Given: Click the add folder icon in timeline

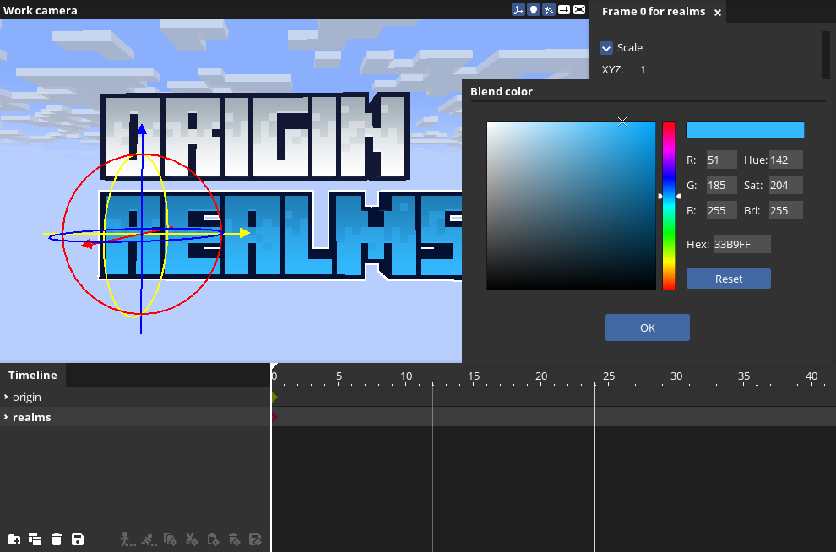Looking at the screenshot, I should 14,539.
